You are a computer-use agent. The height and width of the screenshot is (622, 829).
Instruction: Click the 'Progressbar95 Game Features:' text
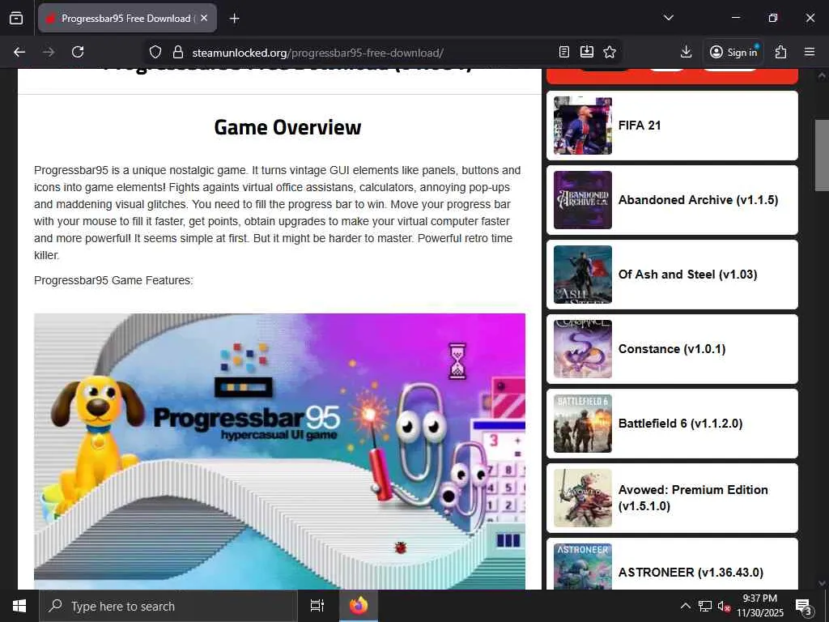click(113, 280)
